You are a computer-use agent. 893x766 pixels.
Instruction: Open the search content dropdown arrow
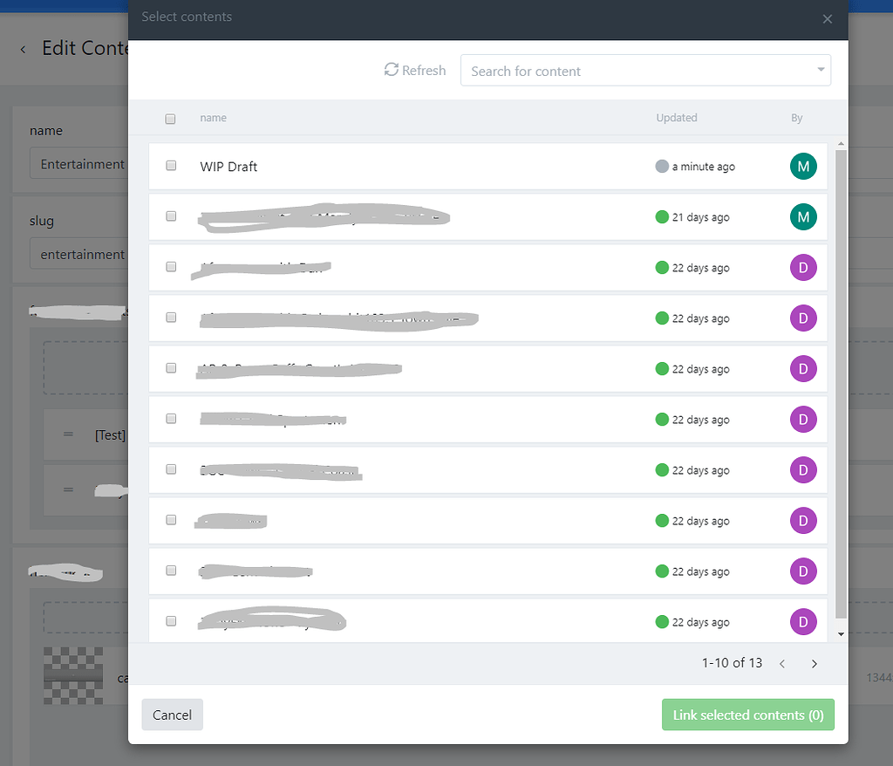[x=820, y=70]
